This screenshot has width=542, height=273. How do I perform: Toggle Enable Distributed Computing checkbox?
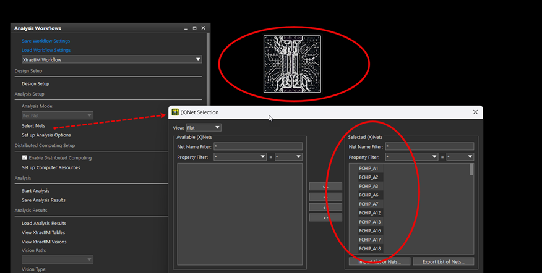point(24,158)
